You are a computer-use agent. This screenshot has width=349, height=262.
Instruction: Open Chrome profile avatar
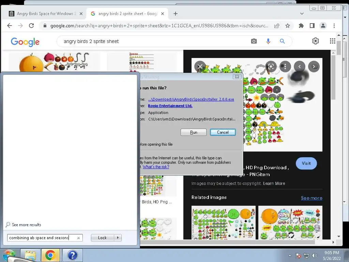point(323,26)
